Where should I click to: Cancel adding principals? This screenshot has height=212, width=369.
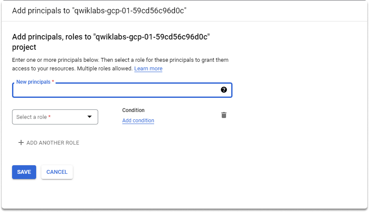(57, 172)
